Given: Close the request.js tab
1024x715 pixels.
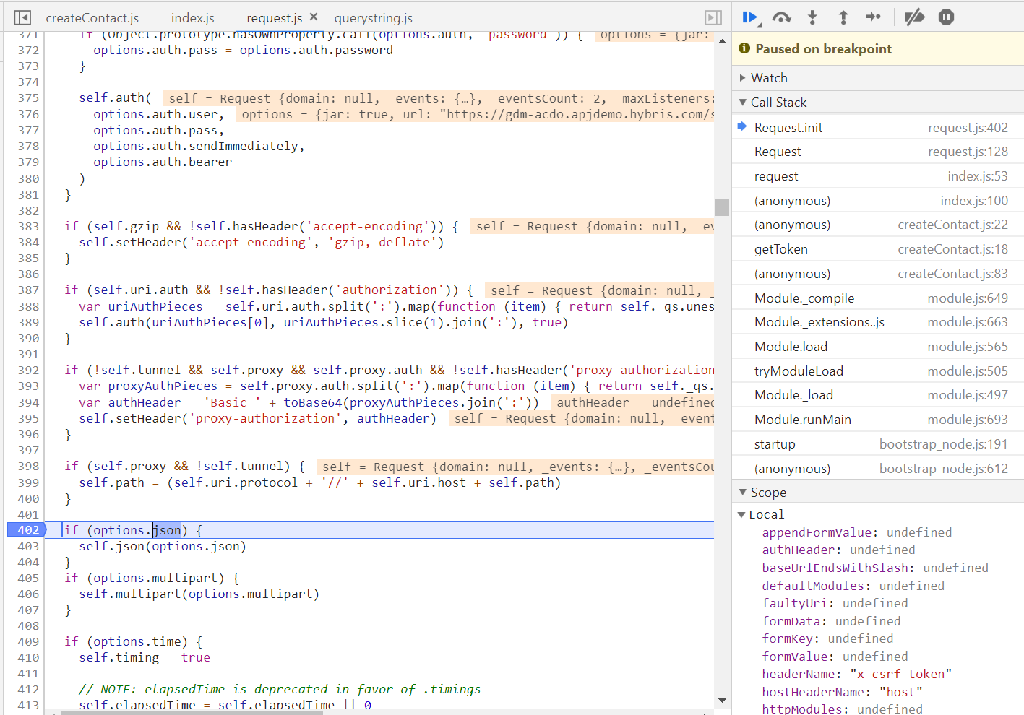Looking at the screenshot, I should tap(314, 17).
